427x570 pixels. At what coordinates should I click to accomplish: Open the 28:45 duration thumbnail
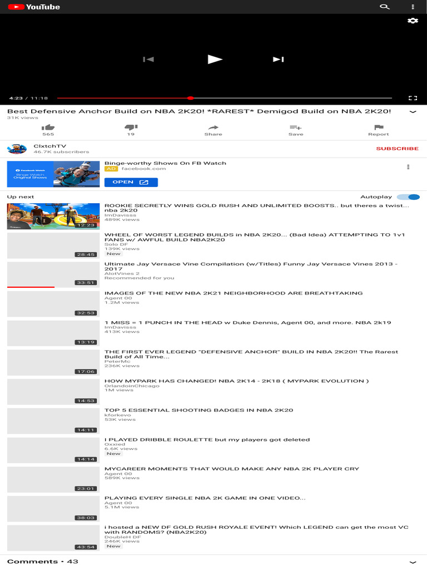[53, 245]
